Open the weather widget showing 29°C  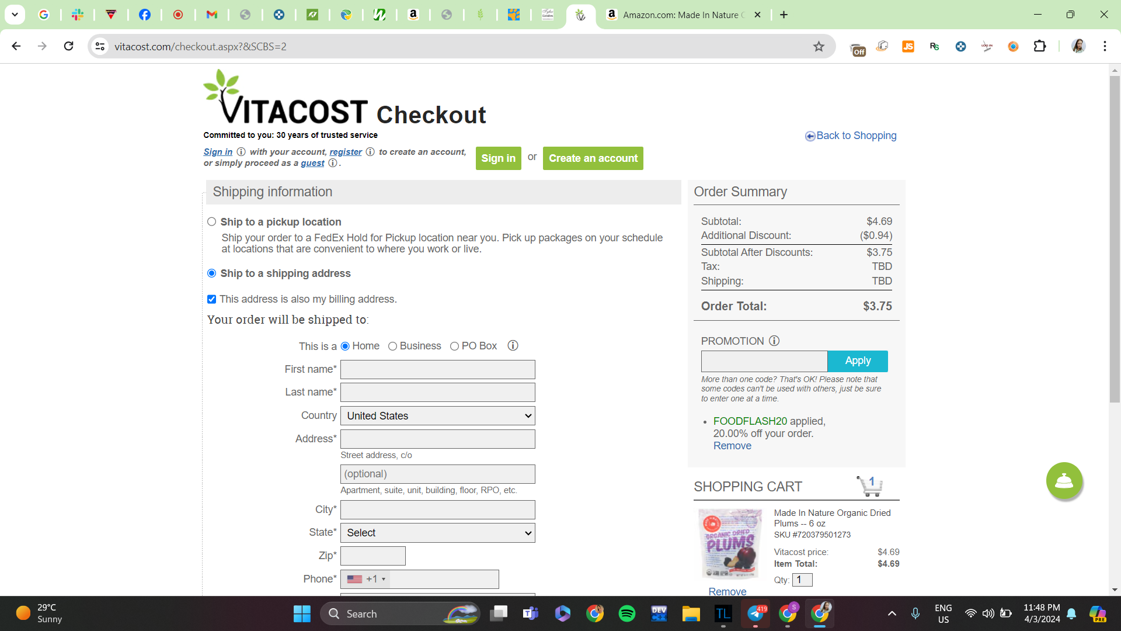(40, 613)
